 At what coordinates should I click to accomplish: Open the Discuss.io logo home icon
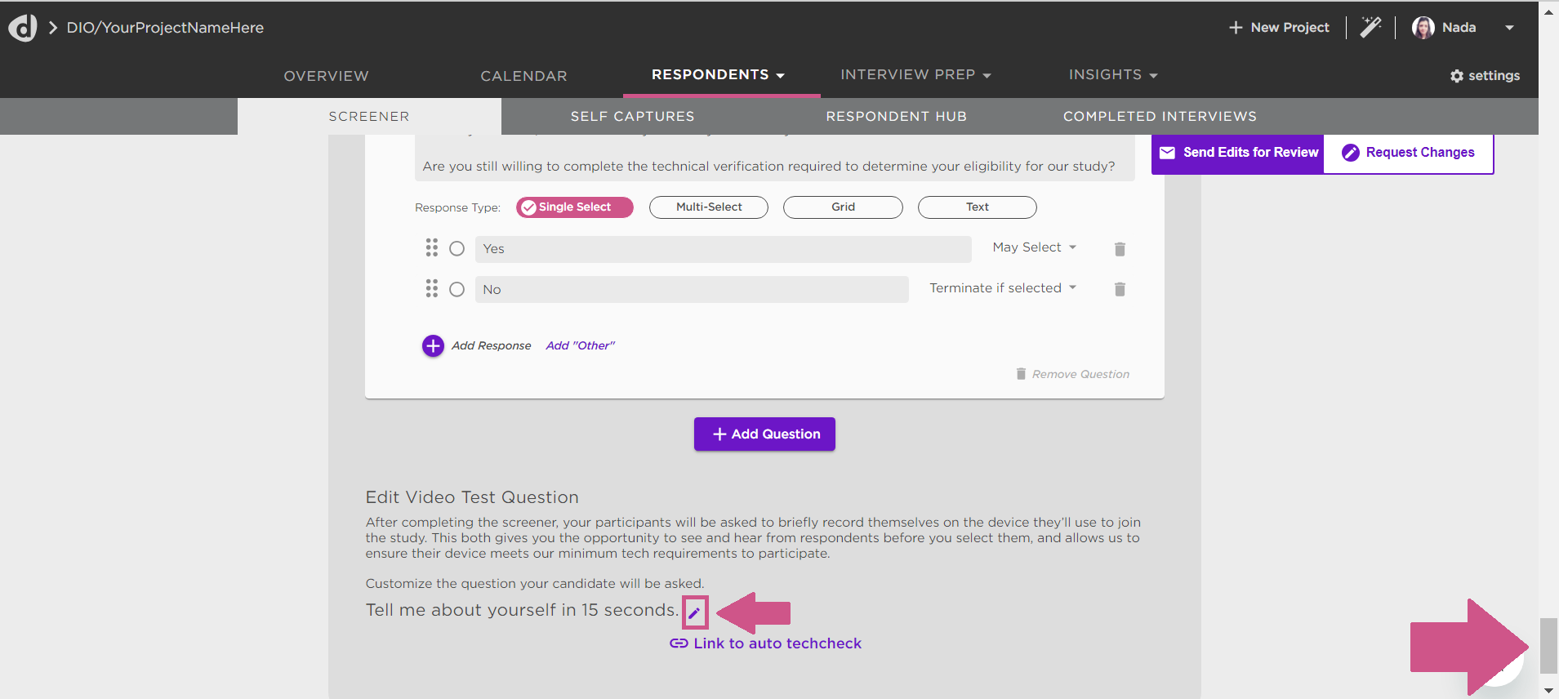tap(23, 28)
